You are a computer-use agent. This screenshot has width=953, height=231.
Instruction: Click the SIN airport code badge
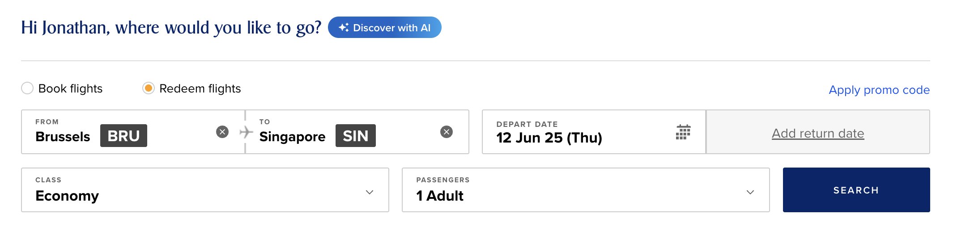[x=356, y=135]
